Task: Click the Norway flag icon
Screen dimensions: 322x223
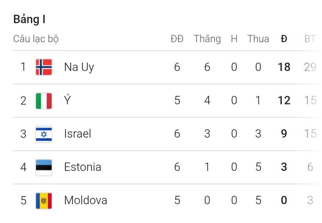Action: [x=44, y=67]
